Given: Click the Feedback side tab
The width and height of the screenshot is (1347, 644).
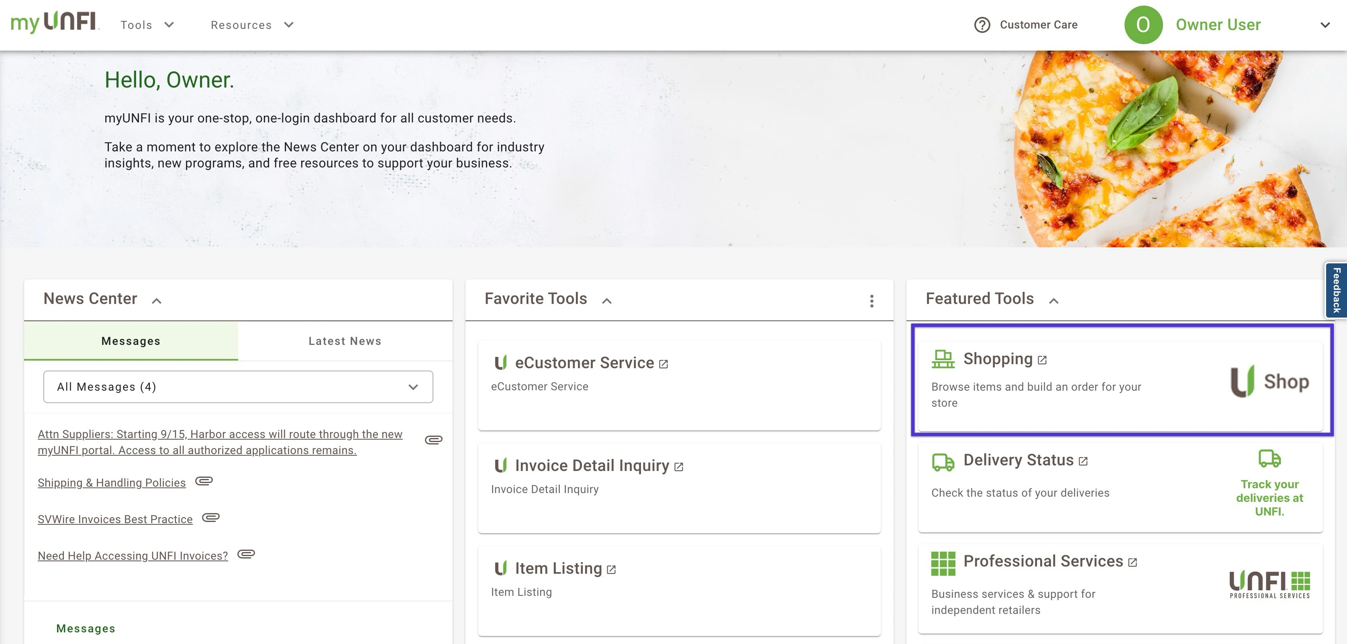Looking at the screenshot, I should (x=1335, y=291).
